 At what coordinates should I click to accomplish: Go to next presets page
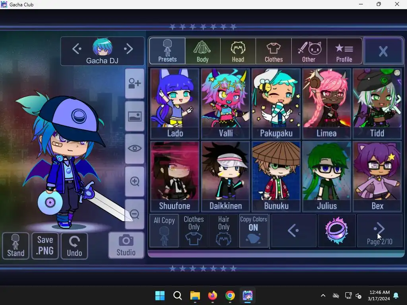[x=380, y=230]
